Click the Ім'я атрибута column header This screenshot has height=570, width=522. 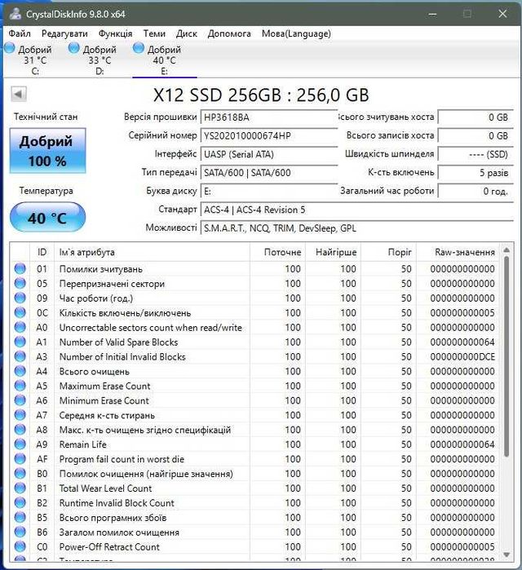coord(152,252)
